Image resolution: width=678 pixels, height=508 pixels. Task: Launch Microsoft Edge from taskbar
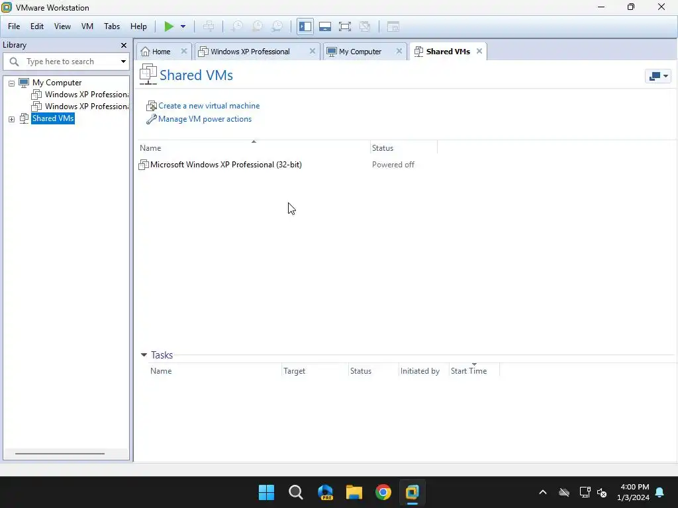tap(325, 492)
